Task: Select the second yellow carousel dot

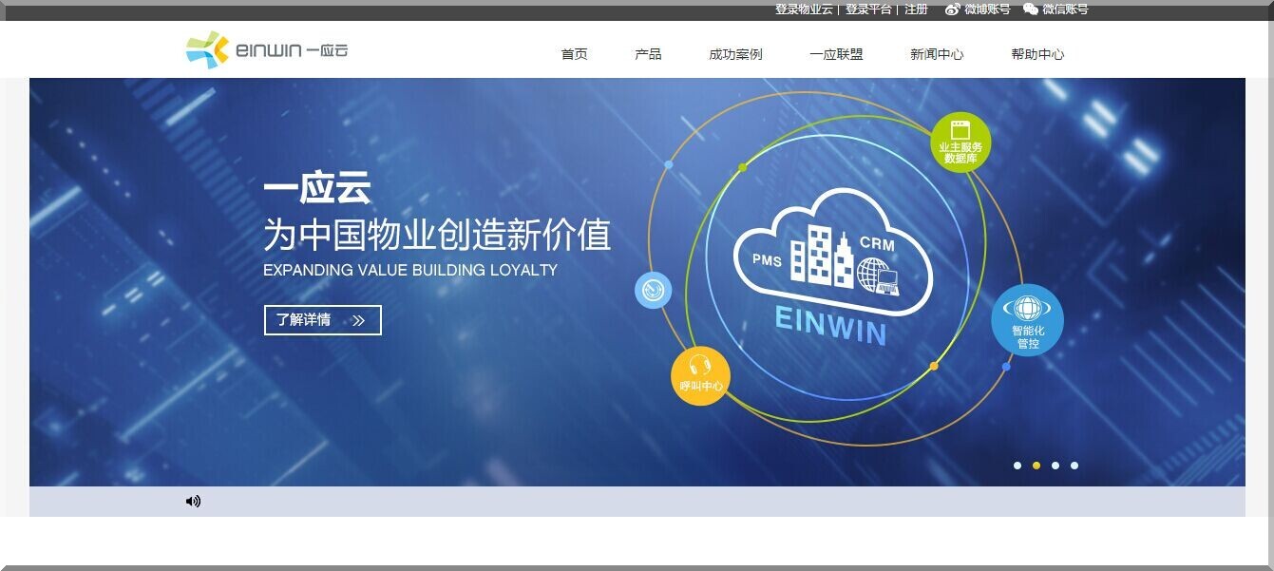Action: 1036,466
